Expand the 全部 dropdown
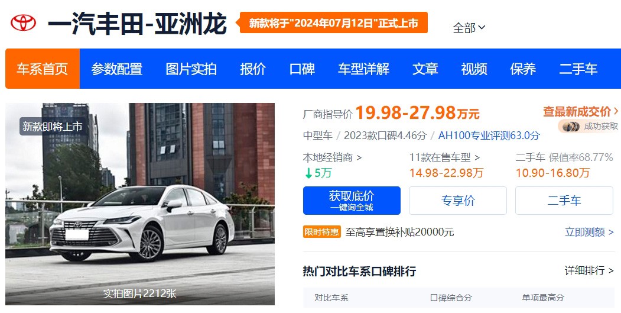This screenshot has height=313, width=621. pos(469,28)
